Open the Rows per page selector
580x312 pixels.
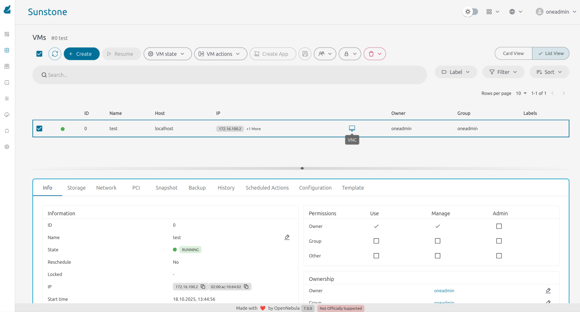(521, 93)
